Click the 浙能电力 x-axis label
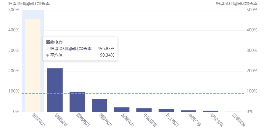Screen dimensions: 269x134 38,120
